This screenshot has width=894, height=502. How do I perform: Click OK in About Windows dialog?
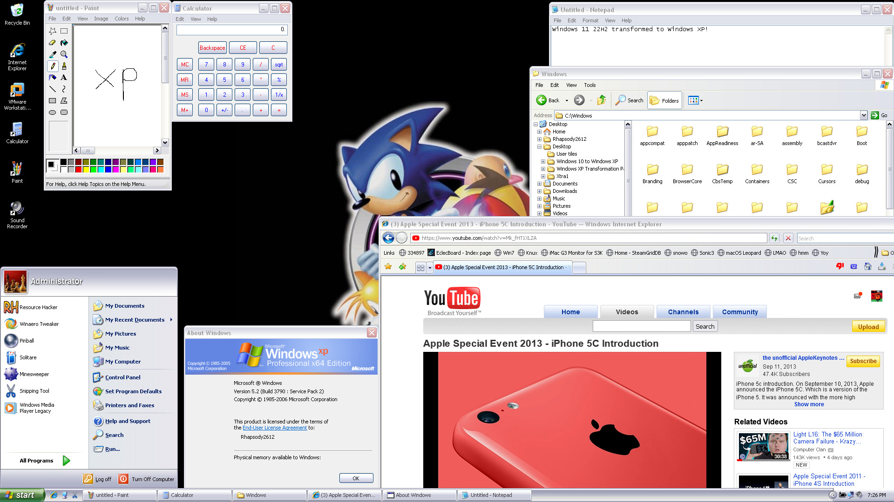[x=356, y=478]
